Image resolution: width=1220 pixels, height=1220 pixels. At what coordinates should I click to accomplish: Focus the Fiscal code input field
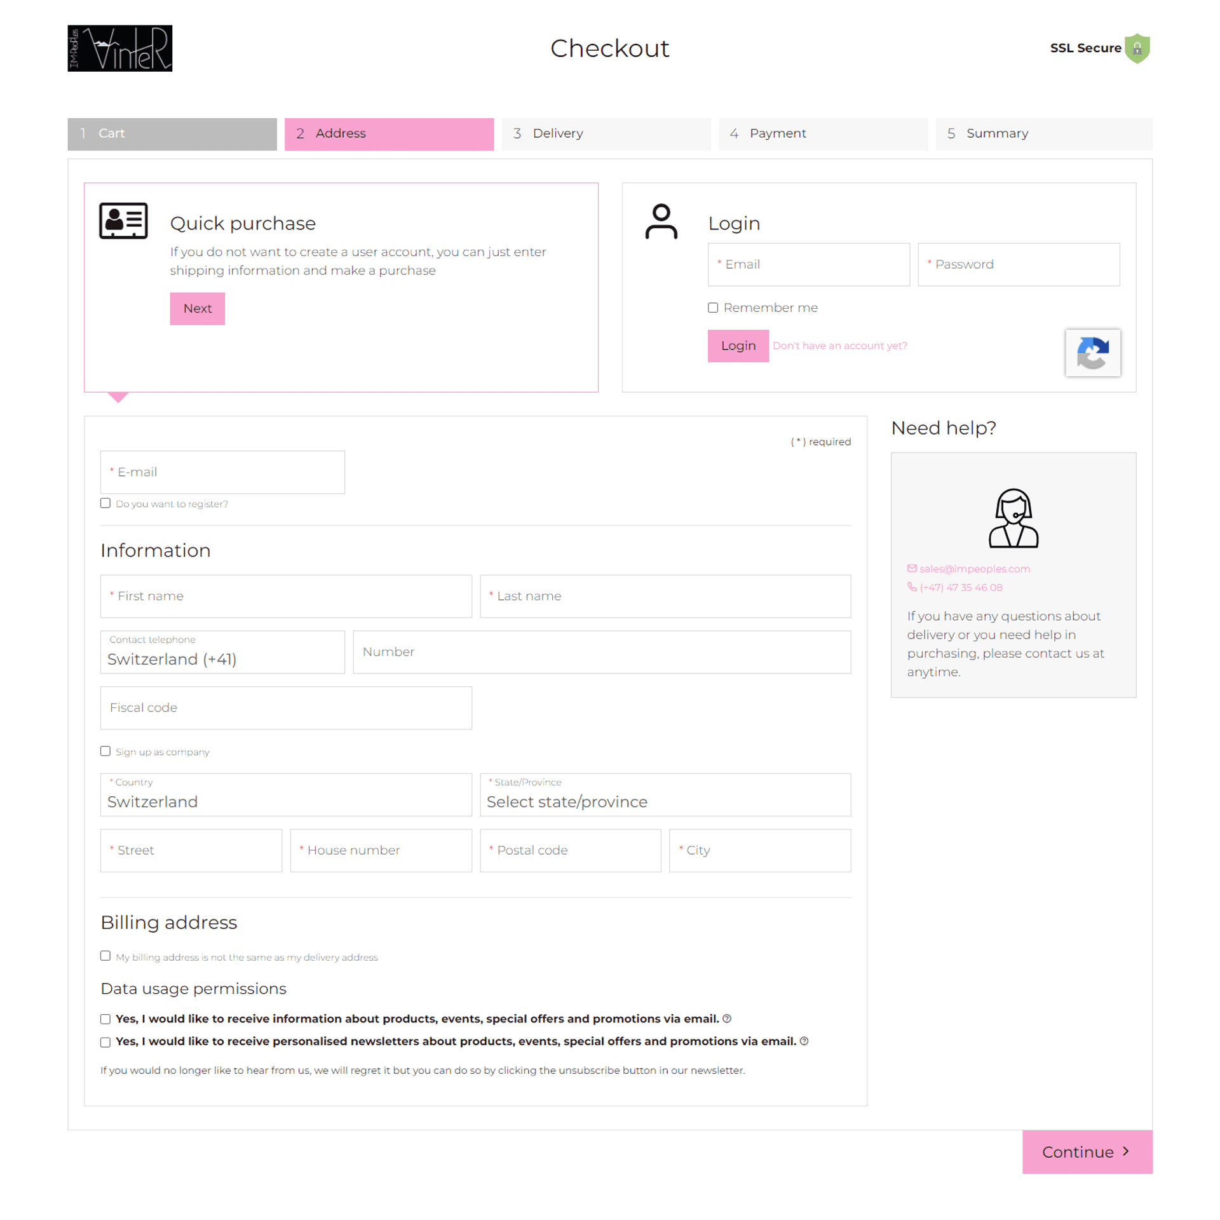pyautogui.click(x=286, y=708)
